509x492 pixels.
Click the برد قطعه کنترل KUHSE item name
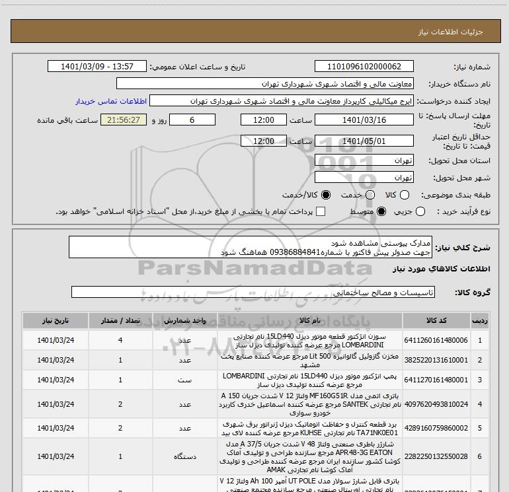(x=309, y=429)
